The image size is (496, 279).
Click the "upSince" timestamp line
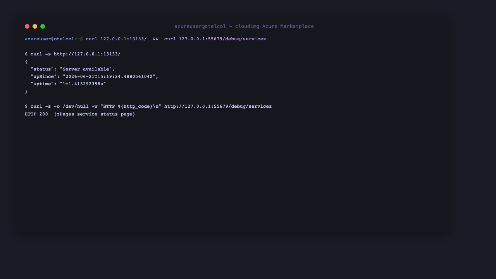tap(95, 77)
